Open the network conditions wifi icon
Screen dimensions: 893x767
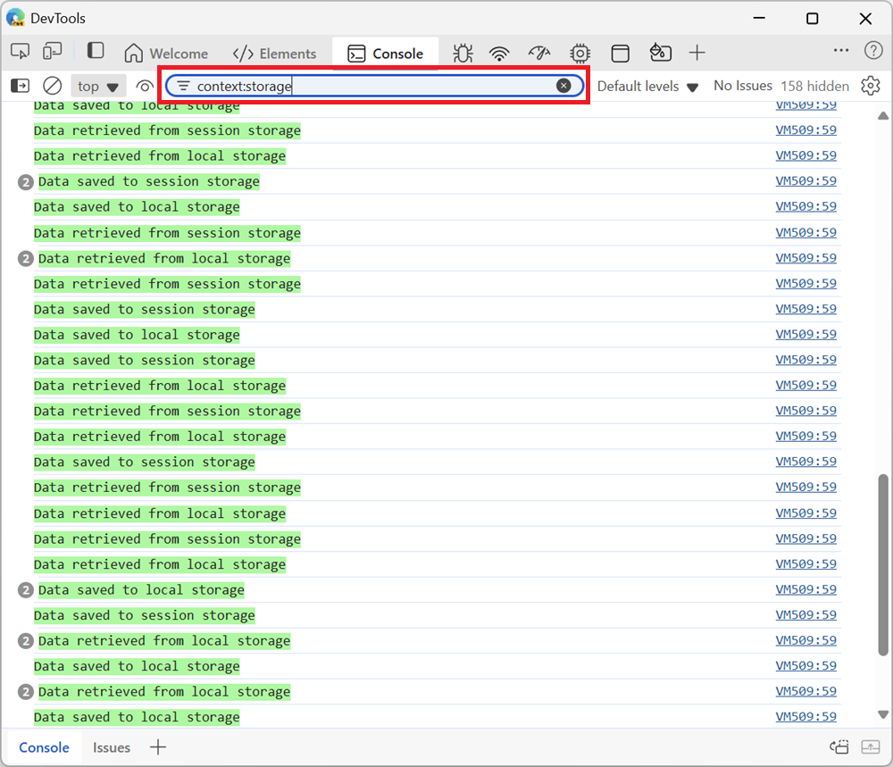pyautogui.click(x=499, y=53)
